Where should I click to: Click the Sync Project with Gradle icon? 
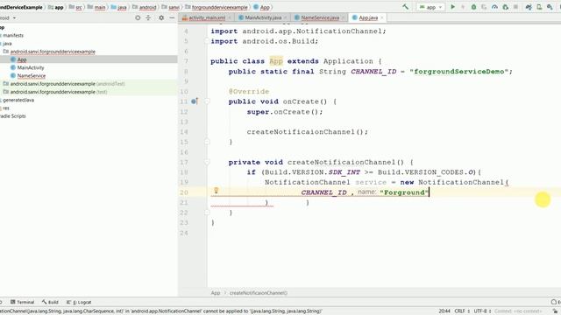[x=529, y=7]
